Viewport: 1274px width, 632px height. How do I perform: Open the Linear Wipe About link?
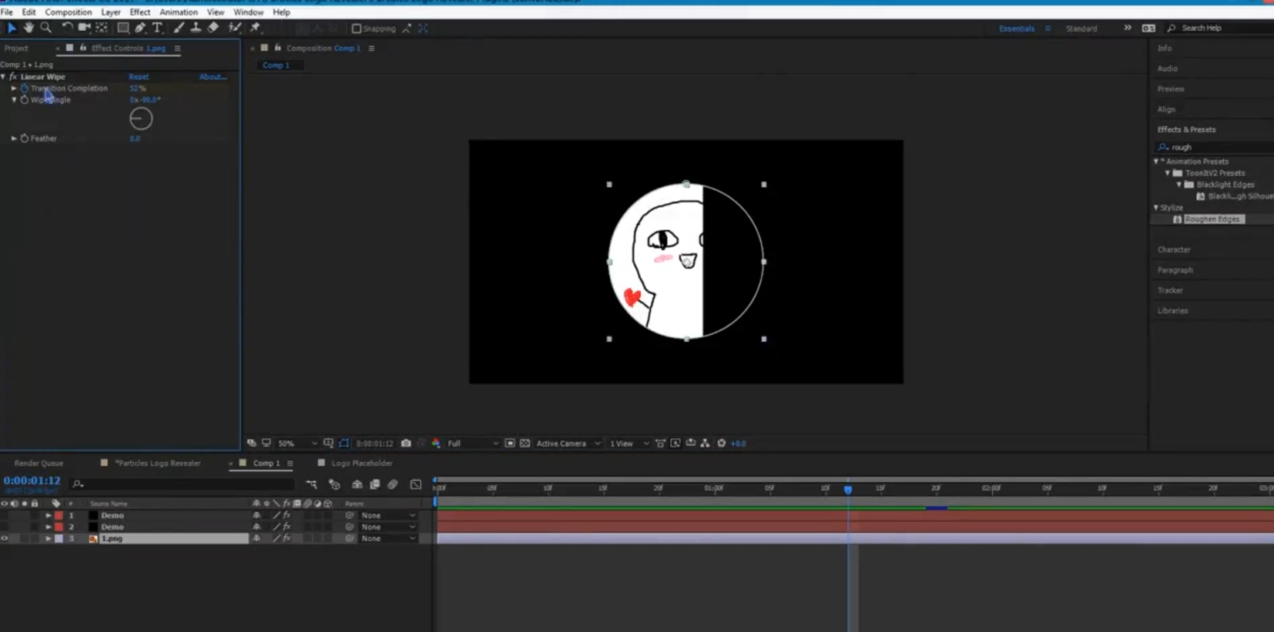click(x=213, y=77)
